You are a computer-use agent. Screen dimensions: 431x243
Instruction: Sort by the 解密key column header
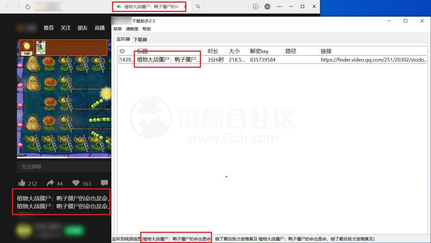coord(266,51)
